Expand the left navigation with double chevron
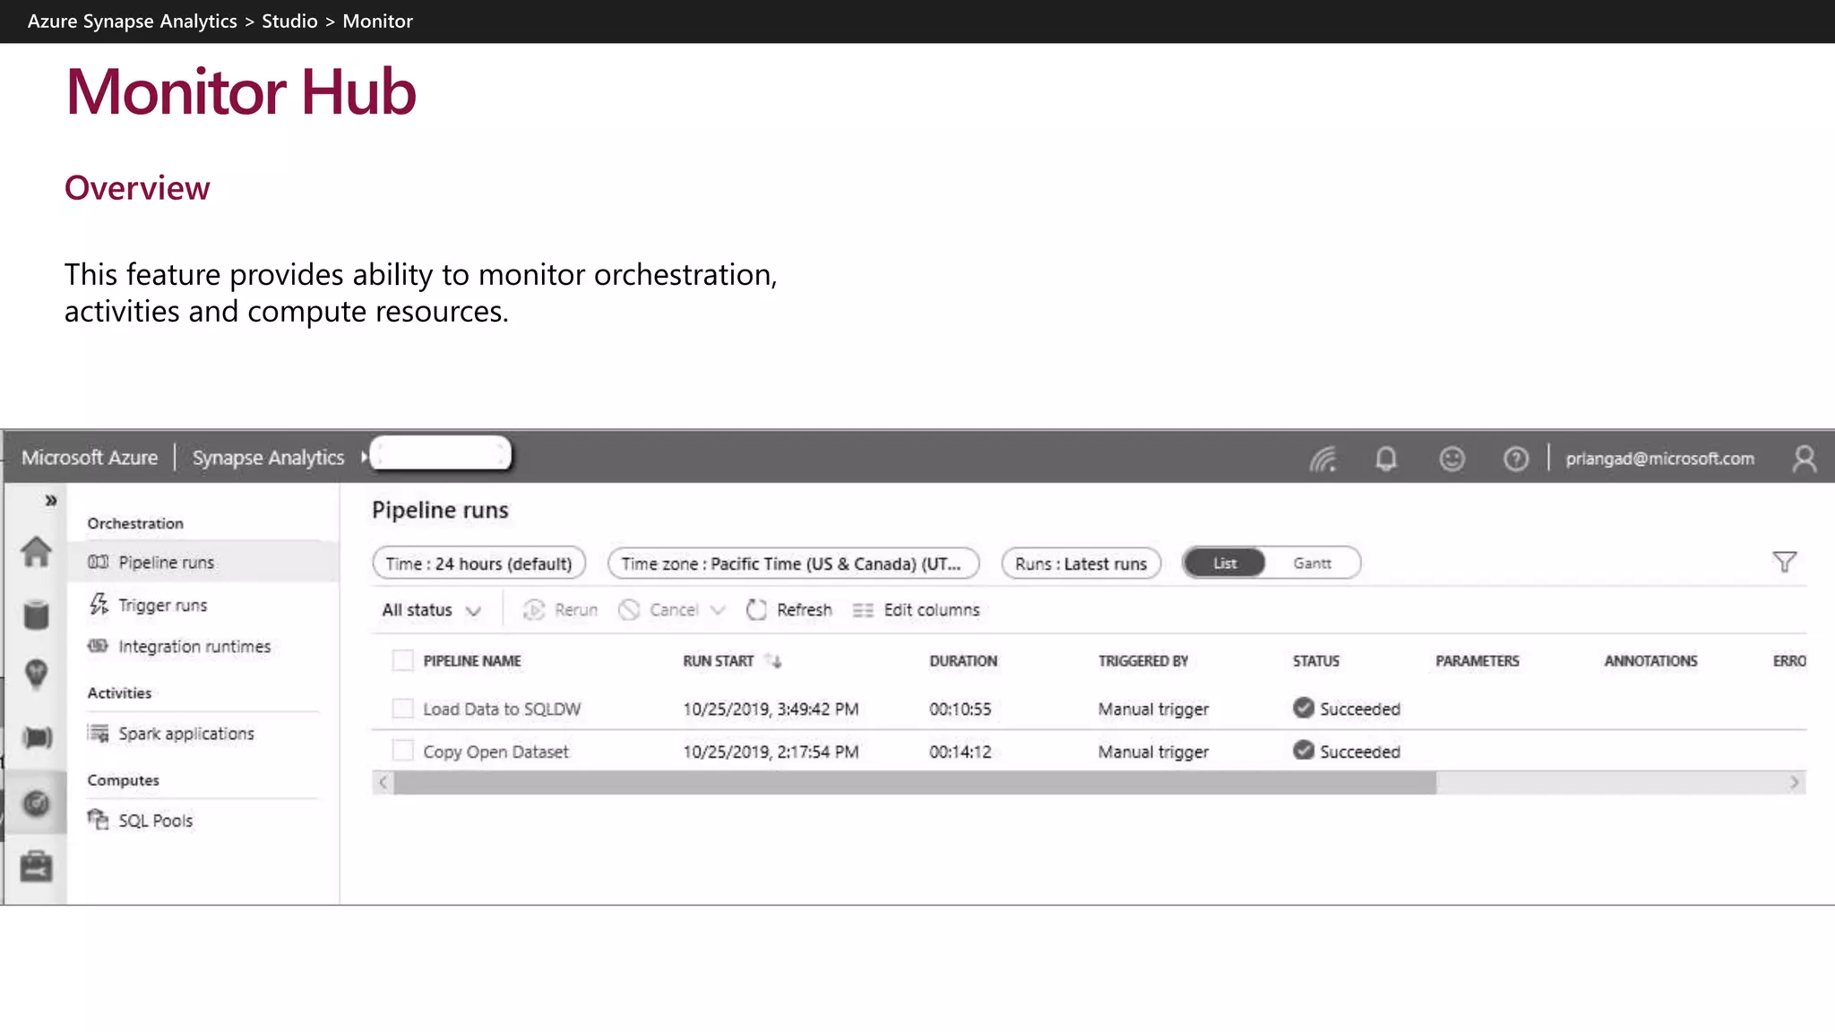The image size is (1835, 1032). pyautogui.click(x=51, y=501)
